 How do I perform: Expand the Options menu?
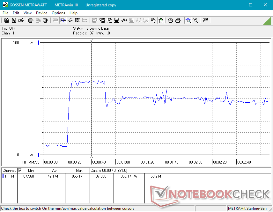[x=58, y=13]
